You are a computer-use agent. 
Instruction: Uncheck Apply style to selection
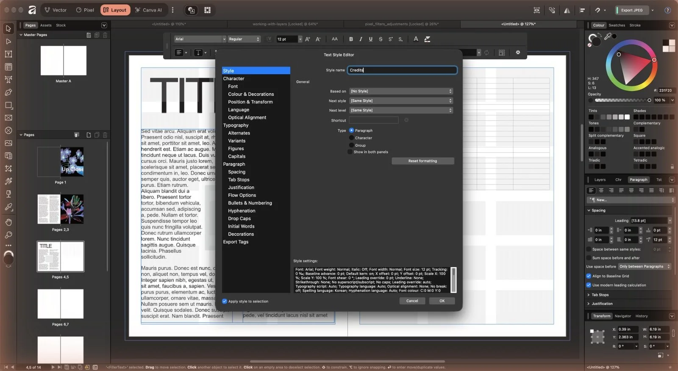[x=225, y=301]
